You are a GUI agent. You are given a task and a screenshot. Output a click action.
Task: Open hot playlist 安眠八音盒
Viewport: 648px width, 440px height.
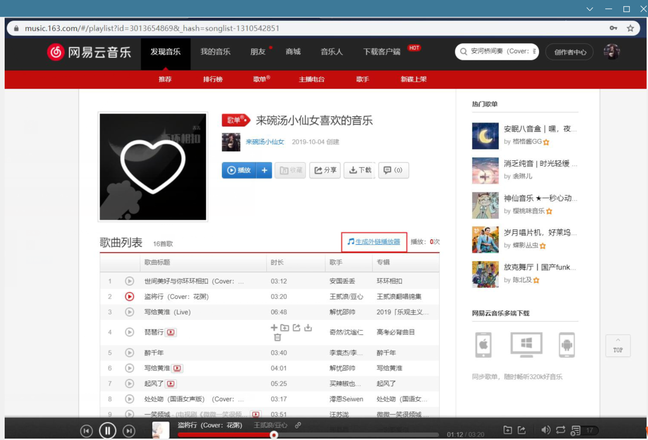point(540,129)
